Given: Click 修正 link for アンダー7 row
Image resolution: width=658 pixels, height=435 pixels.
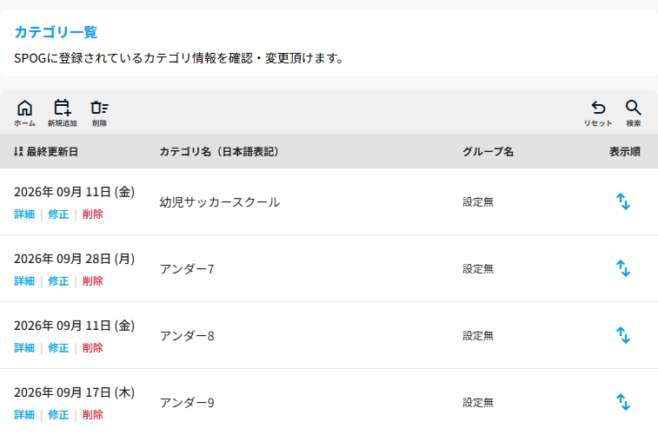Looking at the screenshot, I should tap(58, 280).
